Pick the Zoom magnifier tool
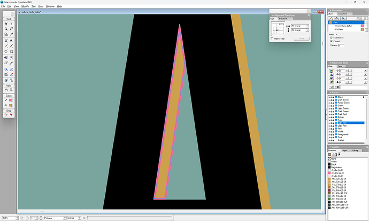Viewport: 369px width, 221px height. point(12,90)
